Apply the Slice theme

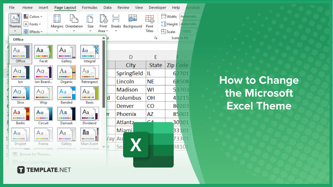20,95
